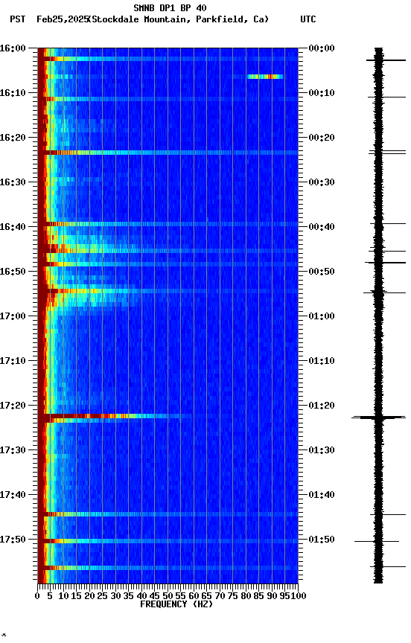Click the 16:40 PST time label
The image size is (411, 643).
pyautogui.click(x=13, y=227)
